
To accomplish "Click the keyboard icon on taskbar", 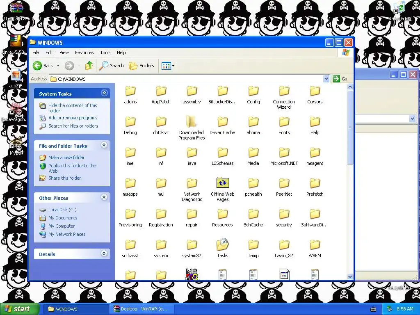I will (373, 309).
